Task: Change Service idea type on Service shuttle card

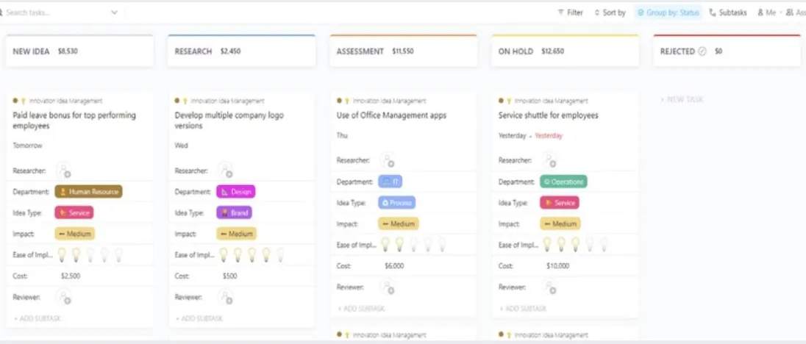Action: pos(559,202)
